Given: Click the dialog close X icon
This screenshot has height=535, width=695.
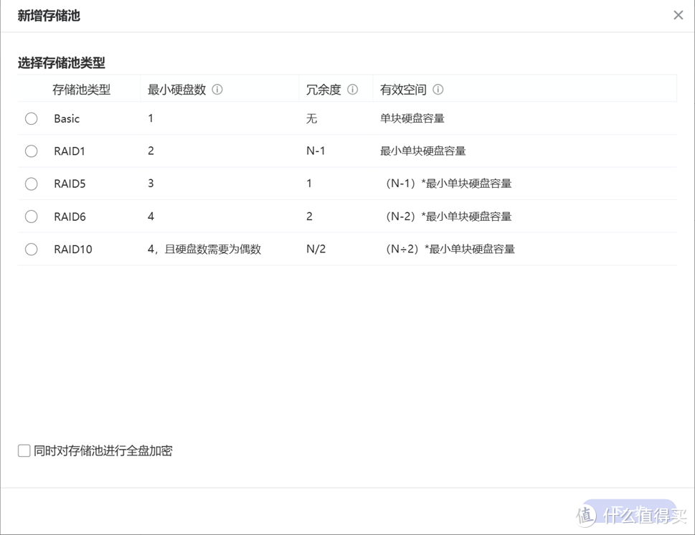Looking at the screenshot, I should tap(678, 14).
